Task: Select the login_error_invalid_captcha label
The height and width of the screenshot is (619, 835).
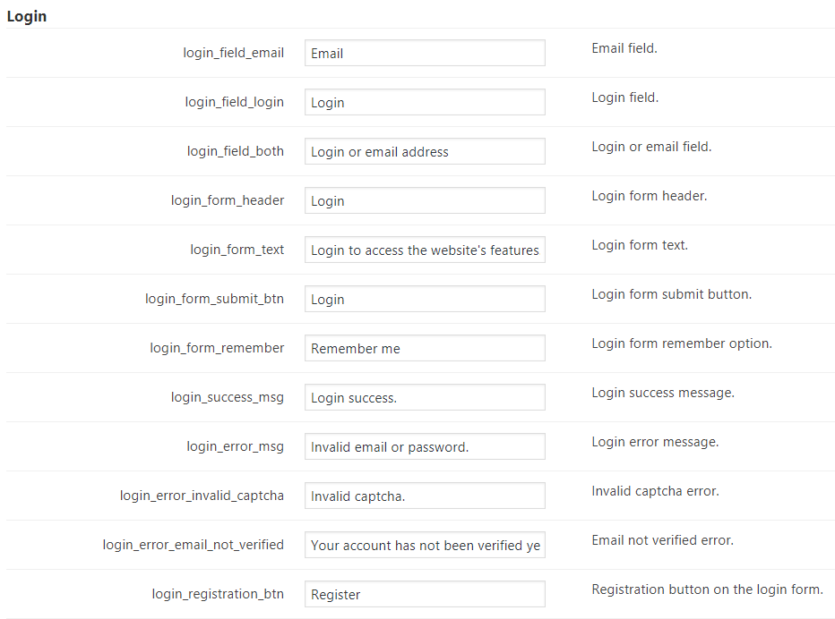Action: pos(202,496)
